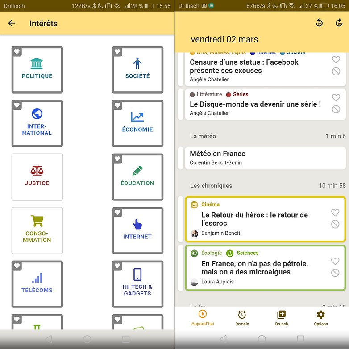Block the Disque-monde série article
Viewport: 349px width, 349px height.
point(336,109)
